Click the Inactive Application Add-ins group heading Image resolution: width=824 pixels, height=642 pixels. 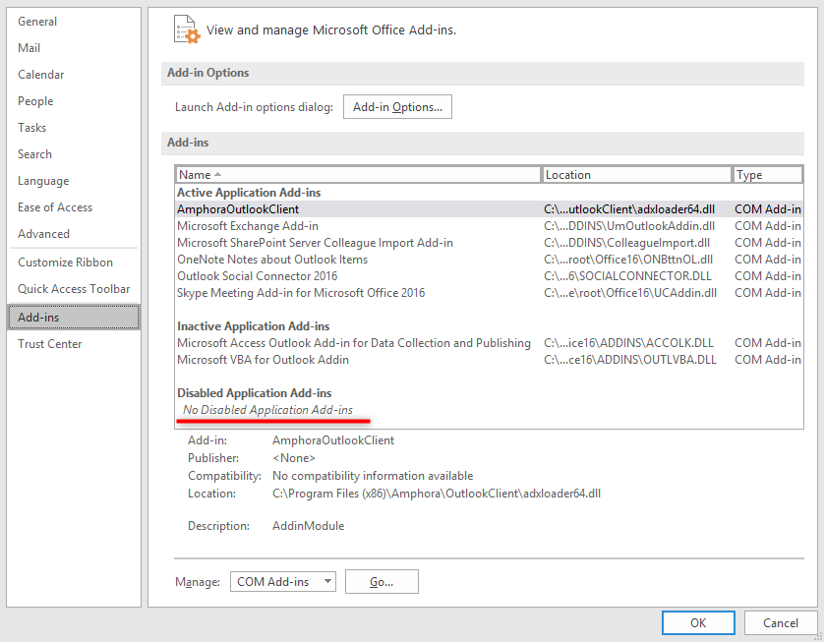click(254, 326)
